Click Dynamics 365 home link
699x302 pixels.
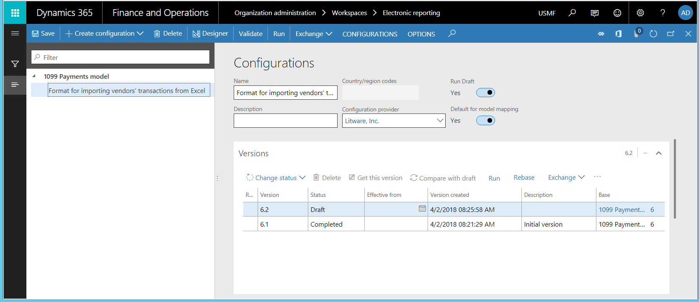[64, 13]
